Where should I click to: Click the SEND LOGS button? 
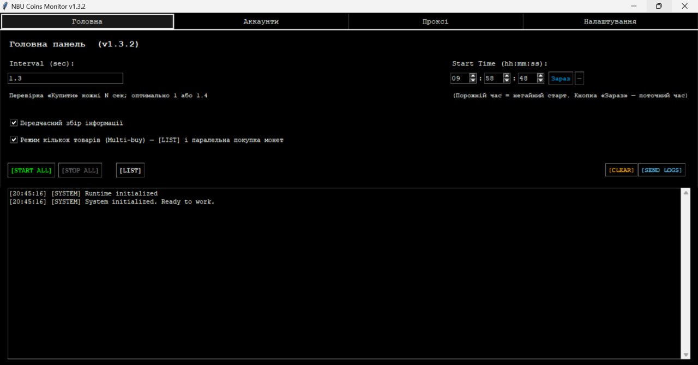point(661,170)
